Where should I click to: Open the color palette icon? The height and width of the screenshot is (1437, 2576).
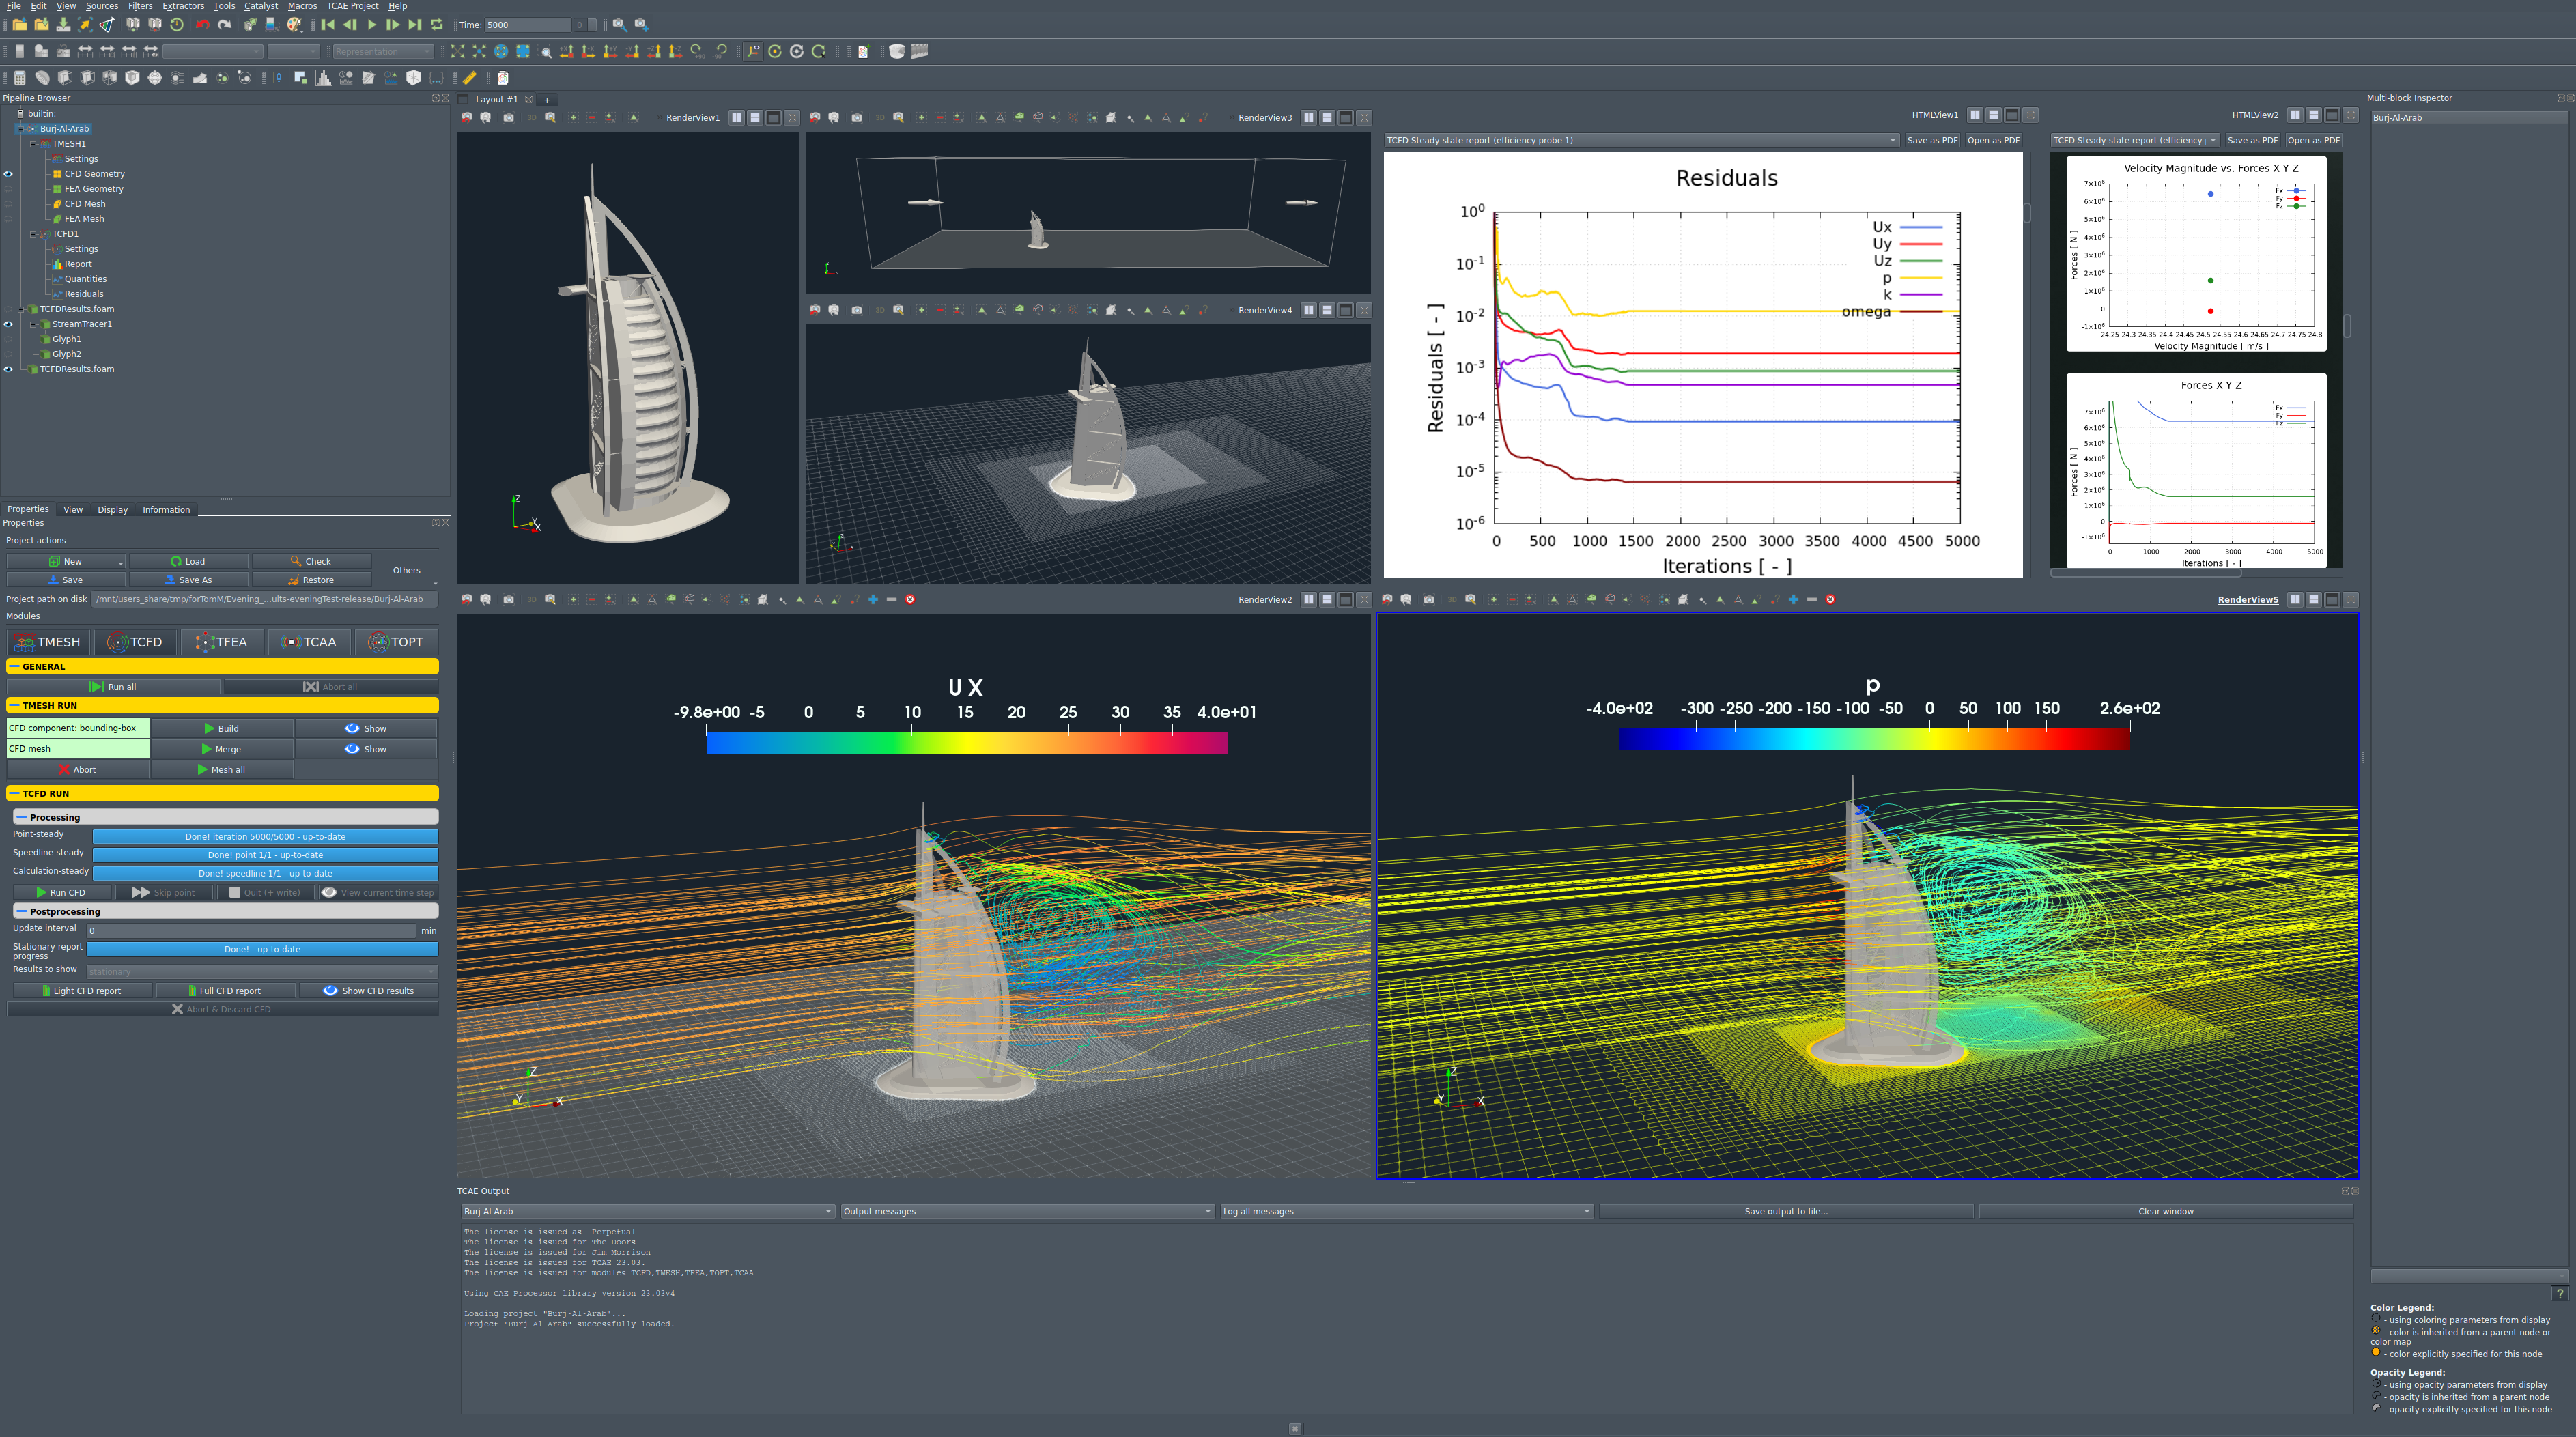294,25
